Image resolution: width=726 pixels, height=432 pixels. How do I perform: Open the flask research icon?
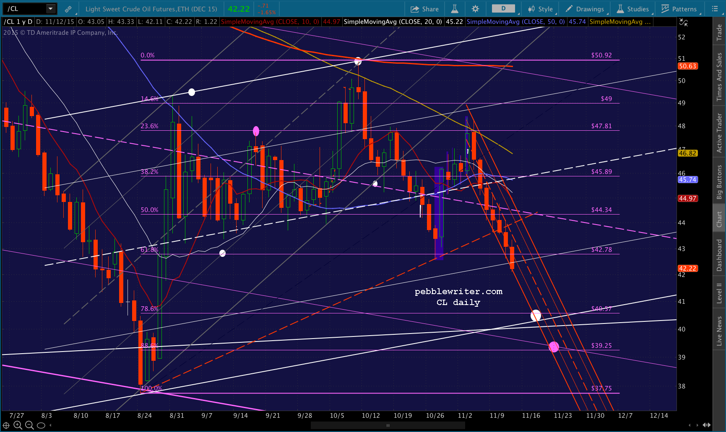point(455,9)
